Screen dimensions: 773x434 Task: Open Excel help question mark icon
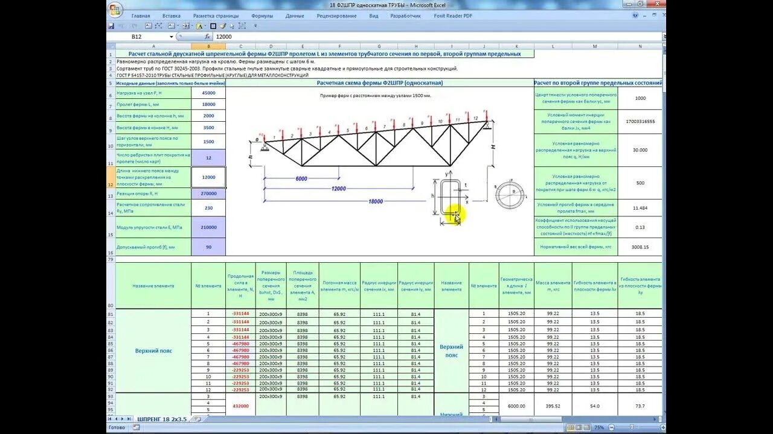[x=636, y=16]
